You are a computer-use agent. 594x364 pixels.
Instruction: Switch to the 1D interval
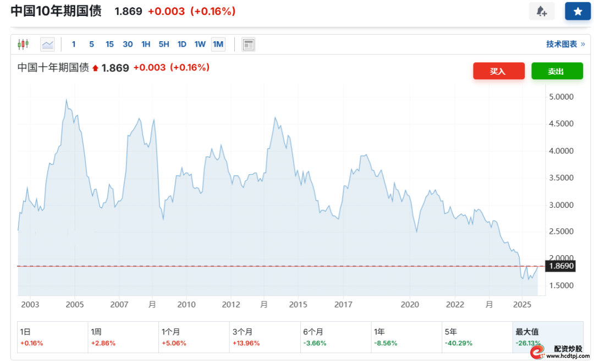tap(182, 44)
